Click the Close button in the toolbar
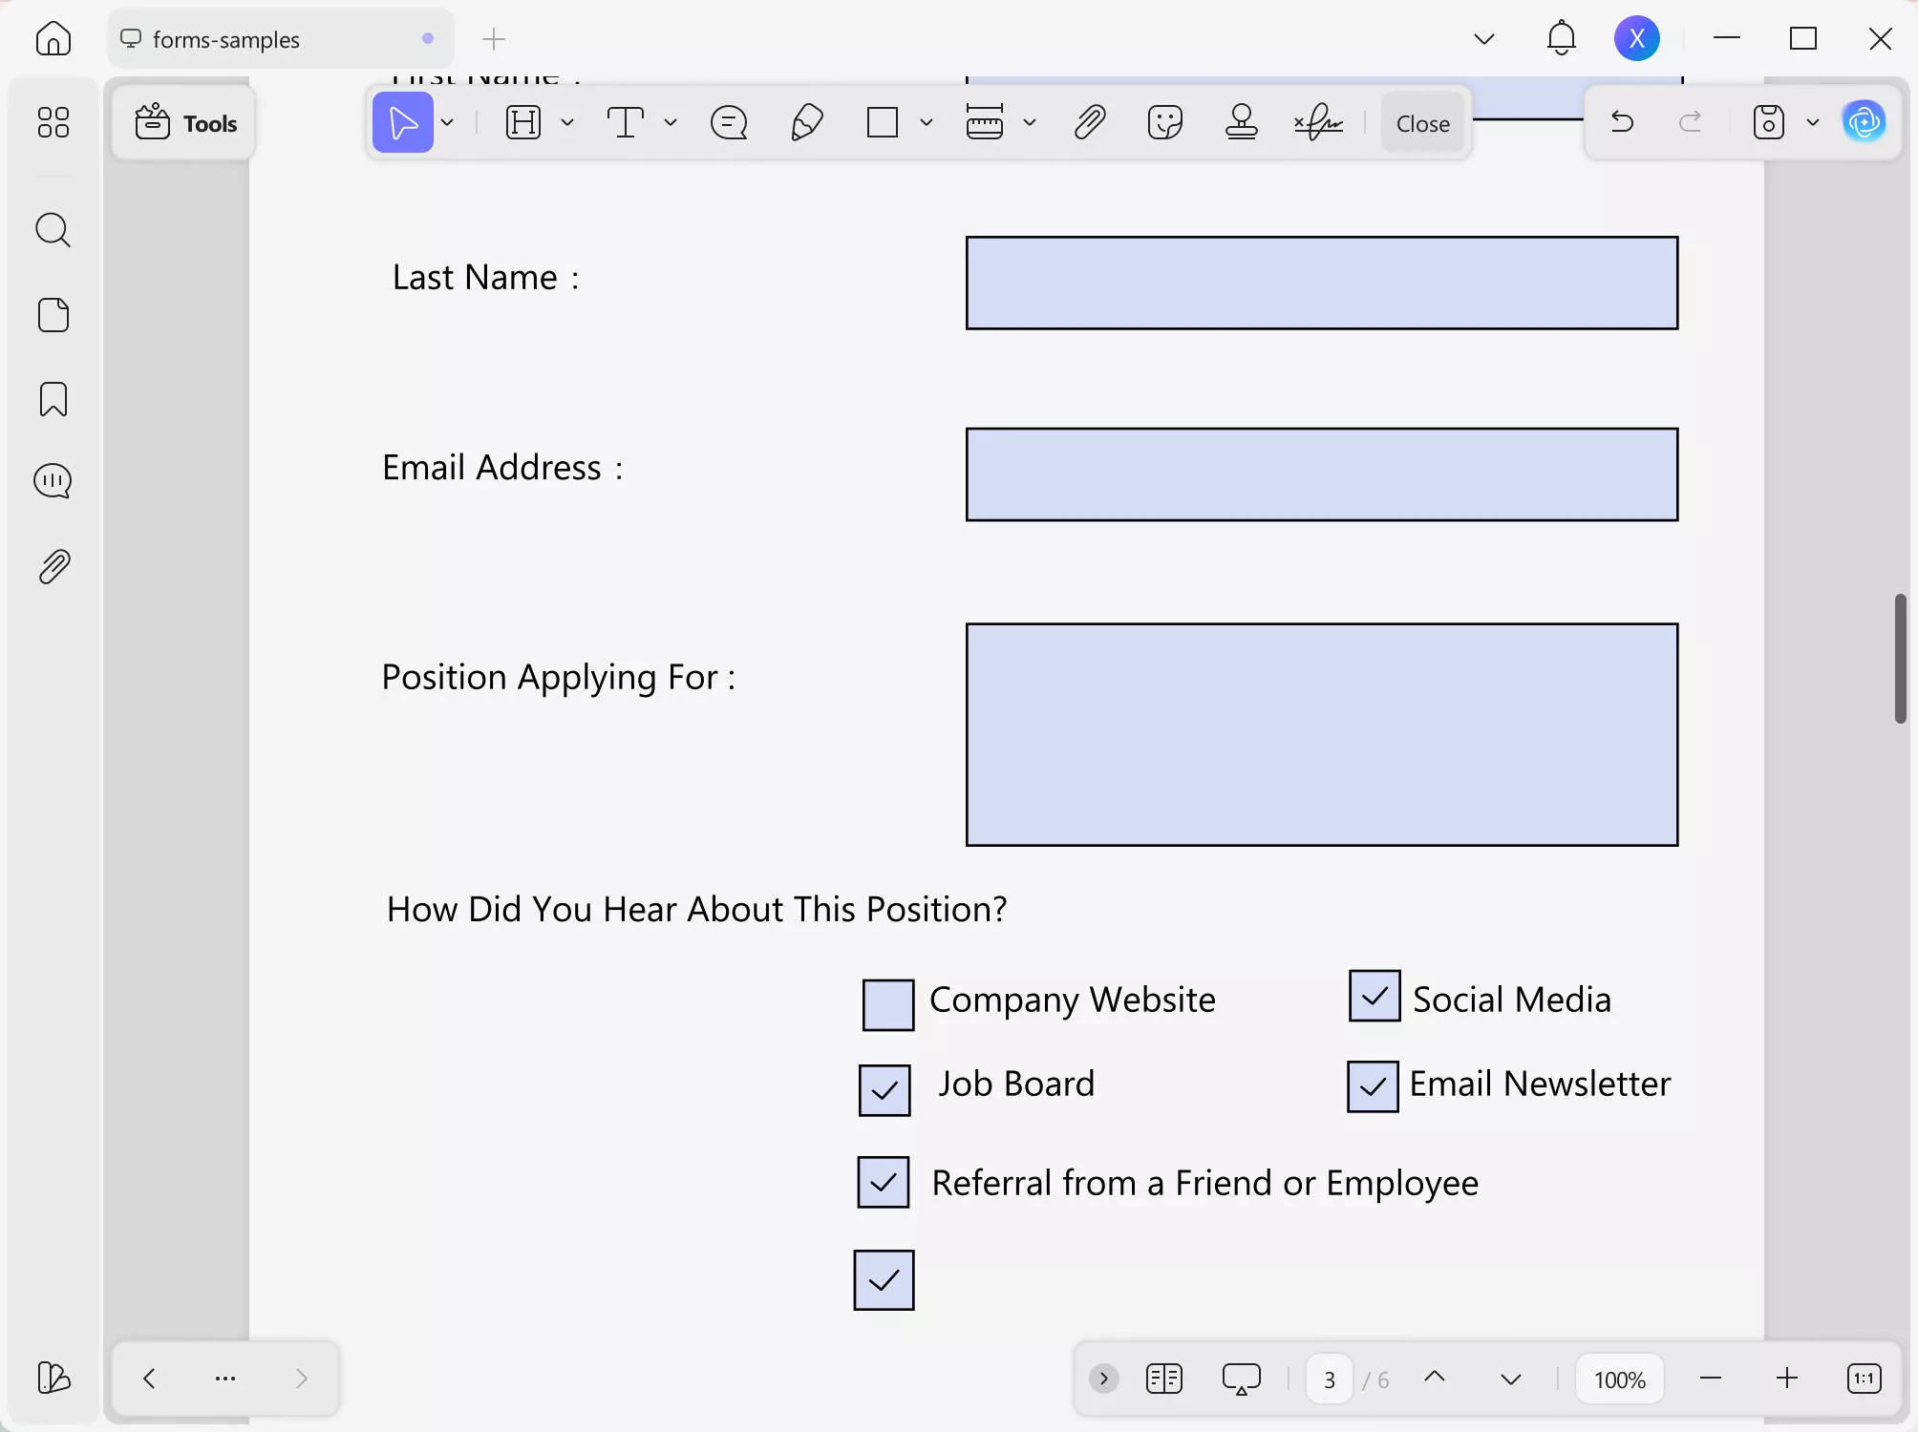 pyautogui.click(x=1422, y=122)
